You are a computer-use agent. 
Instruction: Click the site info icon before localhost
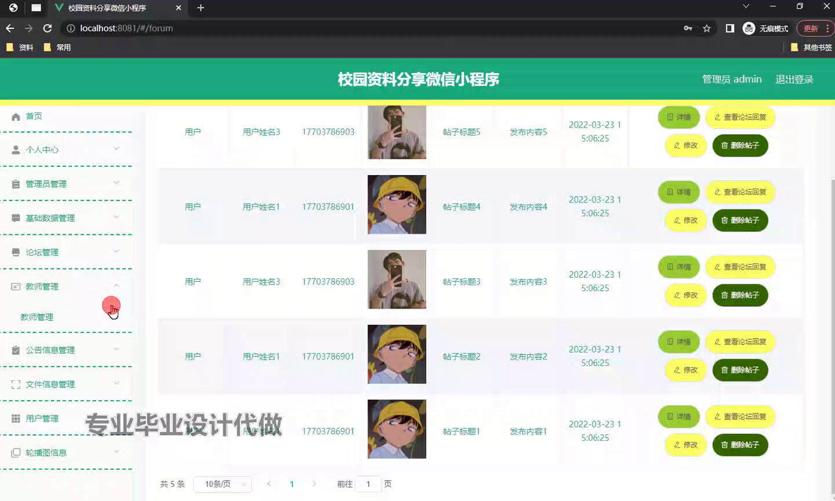coord(71,28)
